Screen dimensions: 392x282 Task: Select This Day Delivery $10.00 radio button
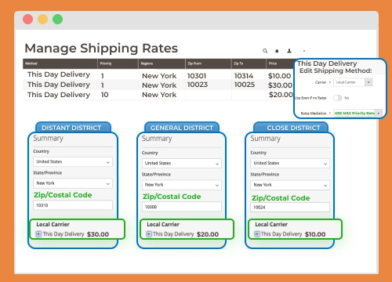[257, 234]
